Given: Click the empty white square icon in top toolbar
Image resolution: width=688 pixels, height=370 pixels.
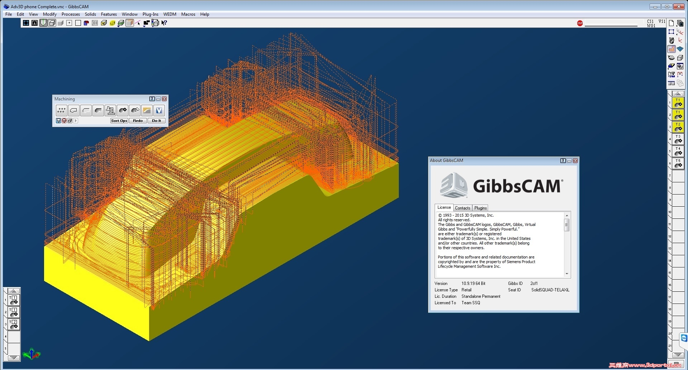Looking at the screenshot, I should point(78,23).
